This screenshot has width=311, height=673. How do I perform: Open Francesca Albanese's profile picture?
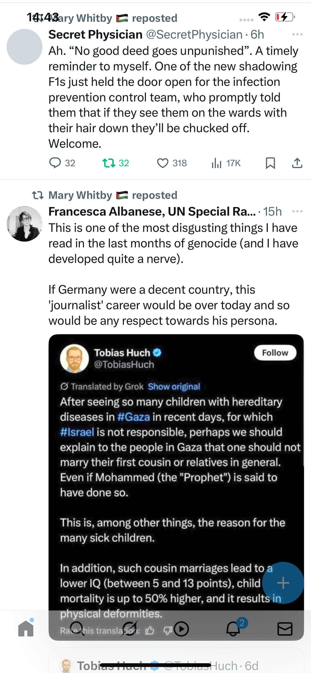25,224
